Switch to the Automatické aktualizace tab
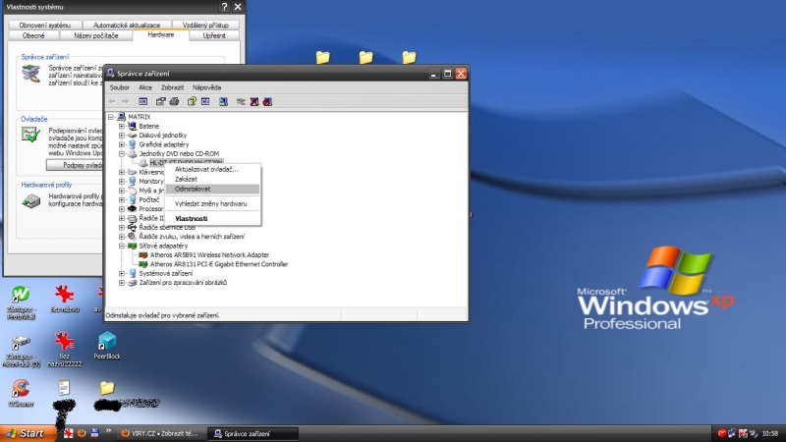Viewport: 786px width, 442px height. click(x=127, y=26)
